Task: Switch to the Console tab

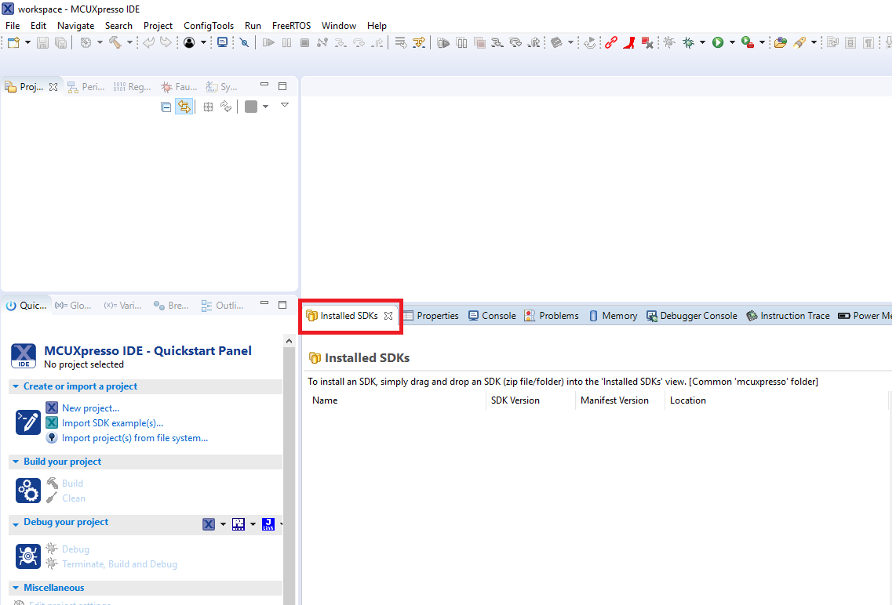Action: [492, 316]
